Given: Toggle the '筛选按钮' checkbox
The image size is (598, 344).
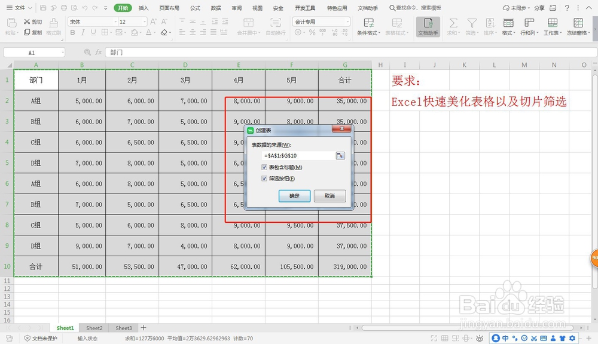Looking at the screenshot, I should pyautogui.click(x=264, y=179).
